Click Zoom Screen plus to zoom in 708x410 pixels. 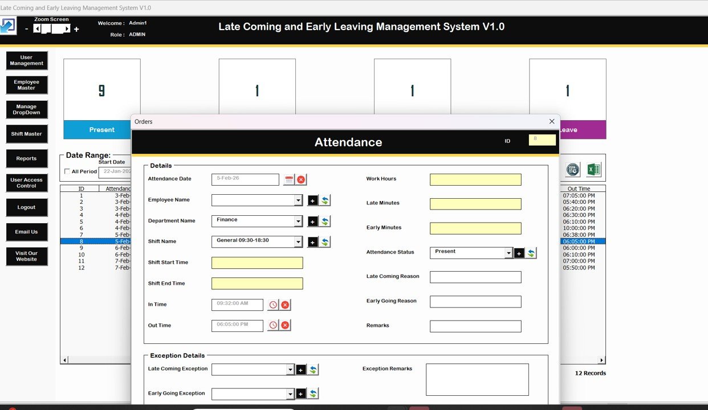[x=76, y=29]
